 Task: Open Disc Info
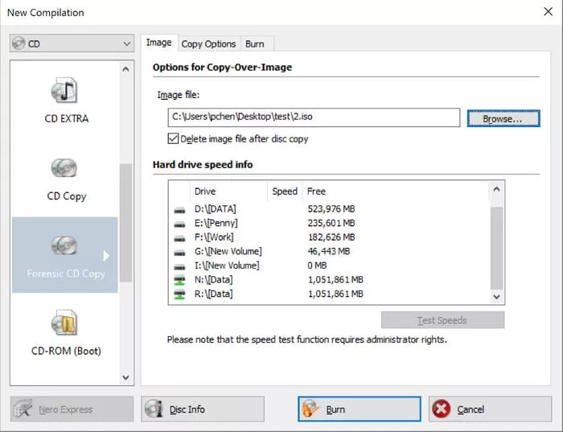203,409
